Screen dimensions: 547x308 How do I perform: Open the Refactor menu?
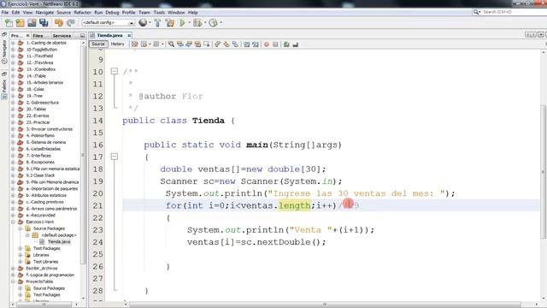(82, 13)
